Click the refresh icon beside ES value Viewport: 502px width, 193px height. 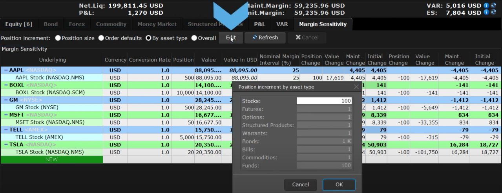pos(493,13)
